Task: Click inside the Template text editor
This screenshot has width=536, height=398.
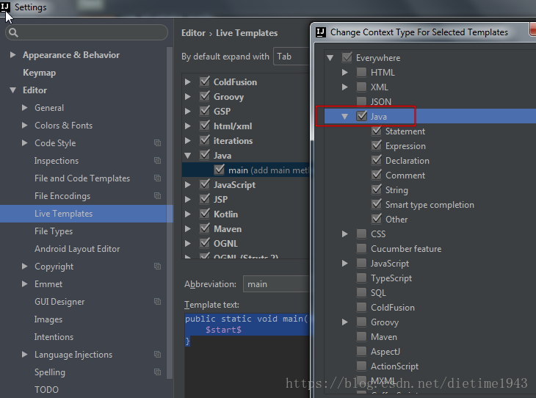Action: coord(247,355)
